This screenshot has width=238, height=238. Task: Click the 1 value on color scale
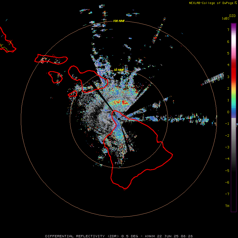coord(228,100)
